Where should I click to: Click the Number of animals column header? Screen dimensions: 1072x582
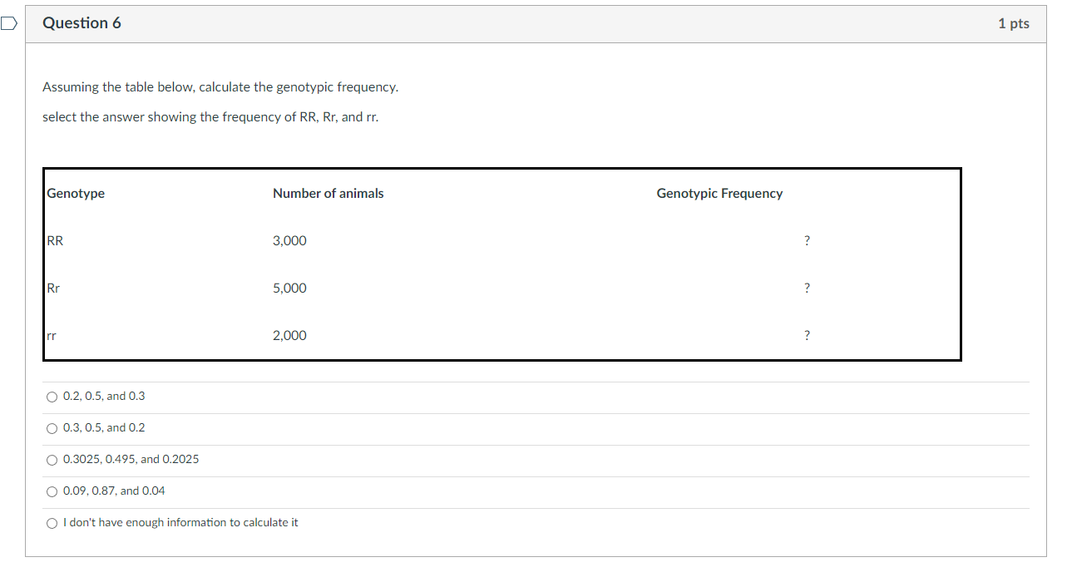pyautogui.click(x=328, y=193)
